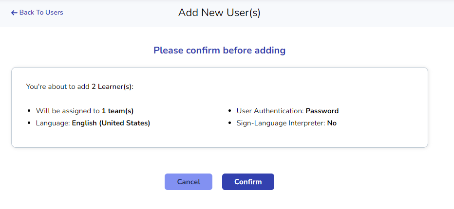The image size is (454, 209).
Task: Click the 'English (United States)' value
Action: (x=111, y=123)
